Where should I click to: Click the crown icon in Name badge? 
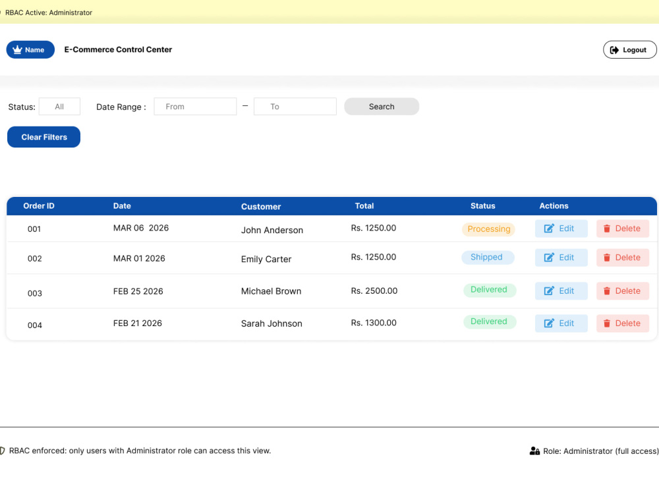pyautogui.click(x=17, y=49)
